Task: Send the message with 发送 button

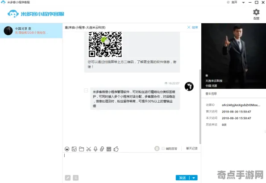Action: tap(183, 178)
